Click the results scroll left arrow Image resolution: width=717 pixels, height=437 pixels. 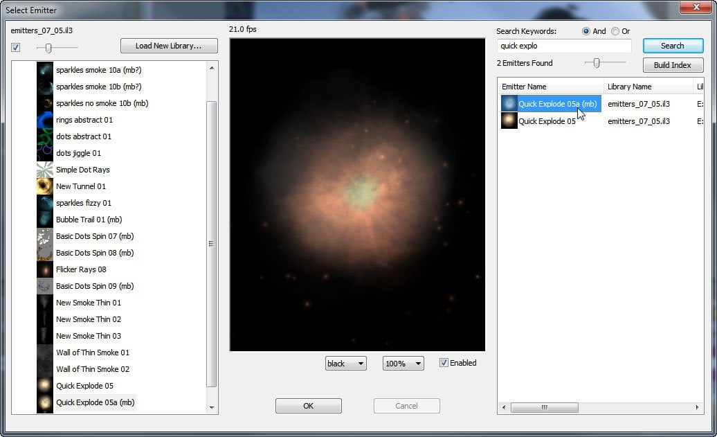(x=503, y=407)
